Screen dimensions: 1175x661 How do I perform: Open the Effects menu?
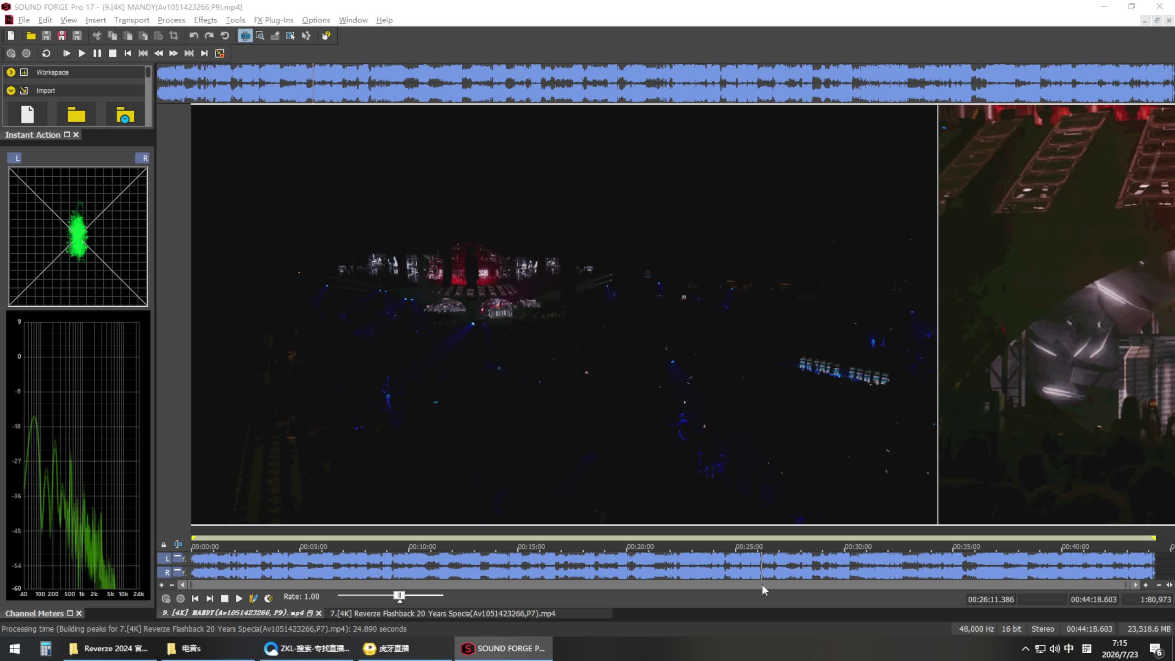[205, 20]
